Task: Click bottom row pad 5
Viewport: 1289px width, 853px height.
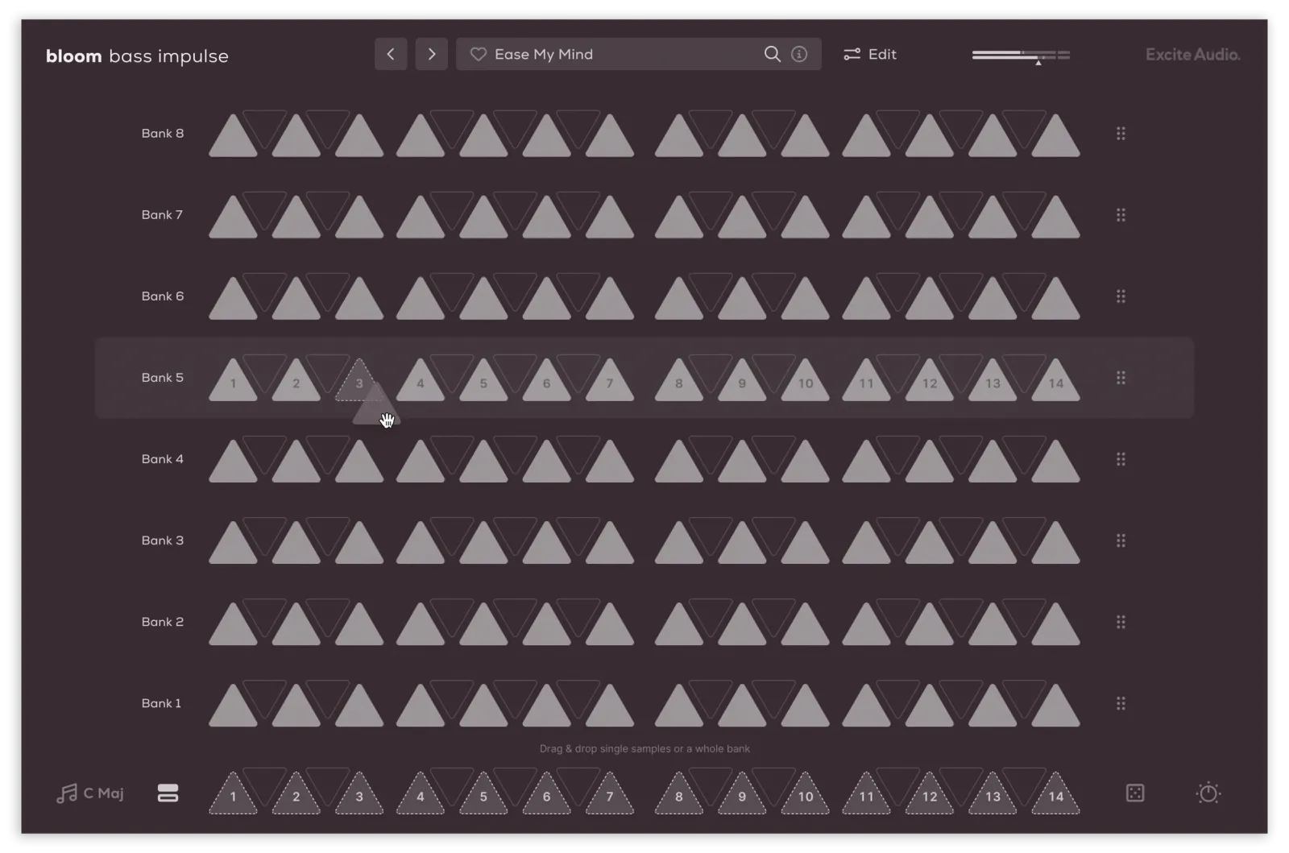Action: (483, 795)
